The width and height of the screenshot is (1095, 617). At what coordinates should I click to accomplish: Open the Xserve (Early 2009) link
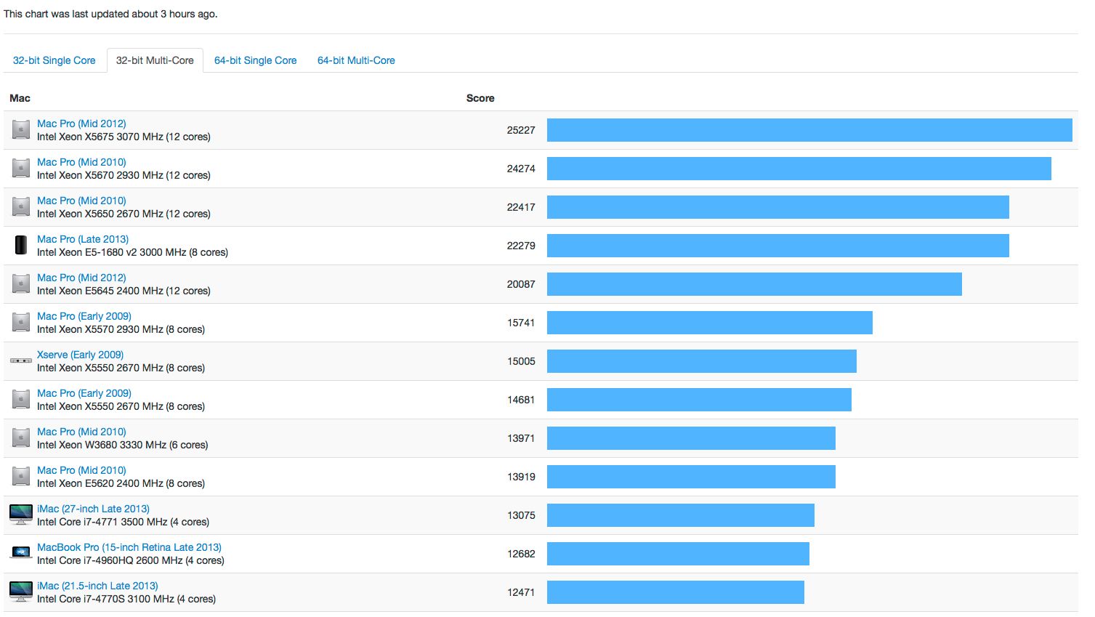(80, 355)
